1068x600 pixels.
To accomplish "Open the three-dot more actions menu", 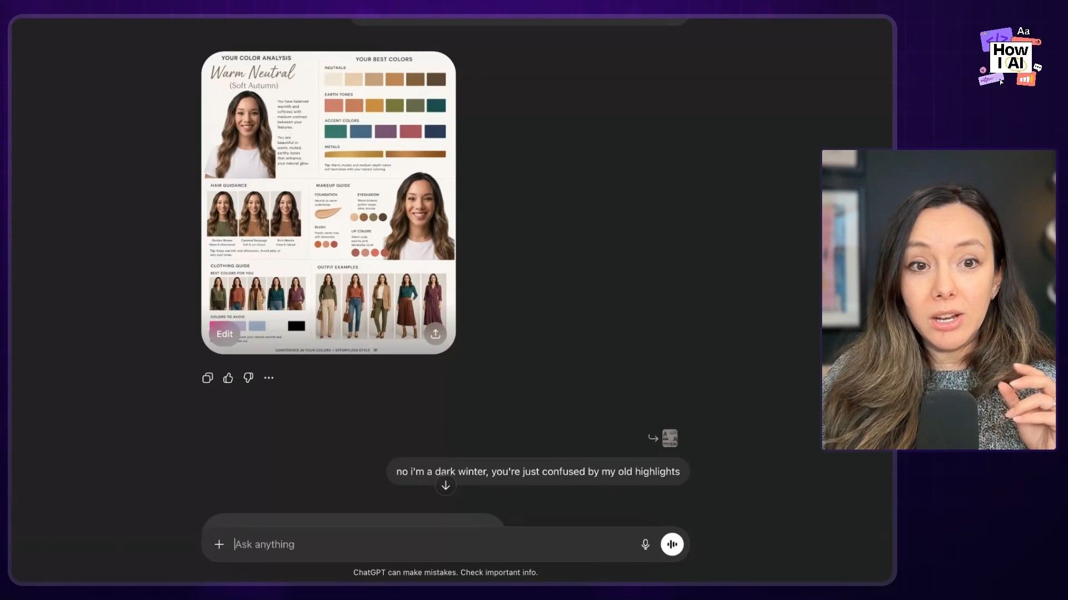I will pos(269,378).
